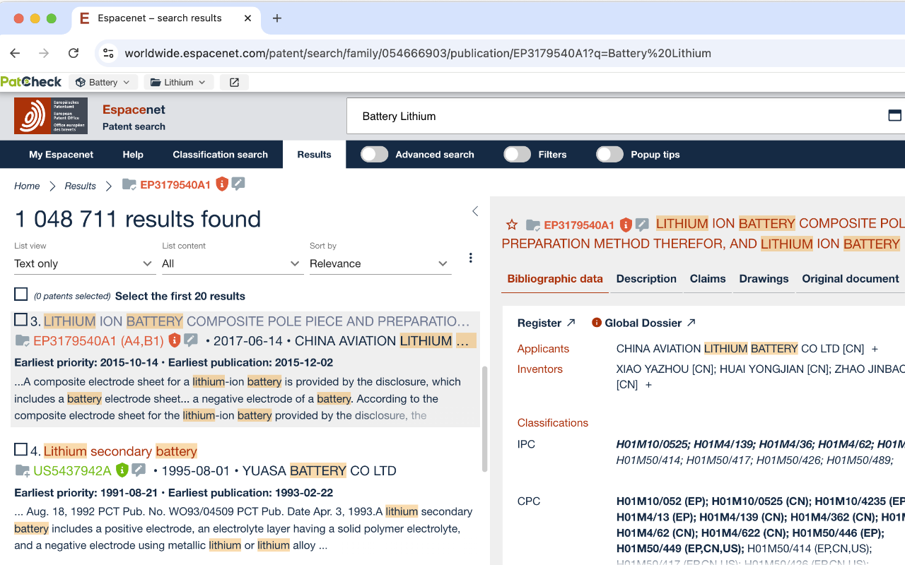Viewport: 905px width, 565px height.
Task: Click the browser address bar URL
Action: (x=418, y=53)
